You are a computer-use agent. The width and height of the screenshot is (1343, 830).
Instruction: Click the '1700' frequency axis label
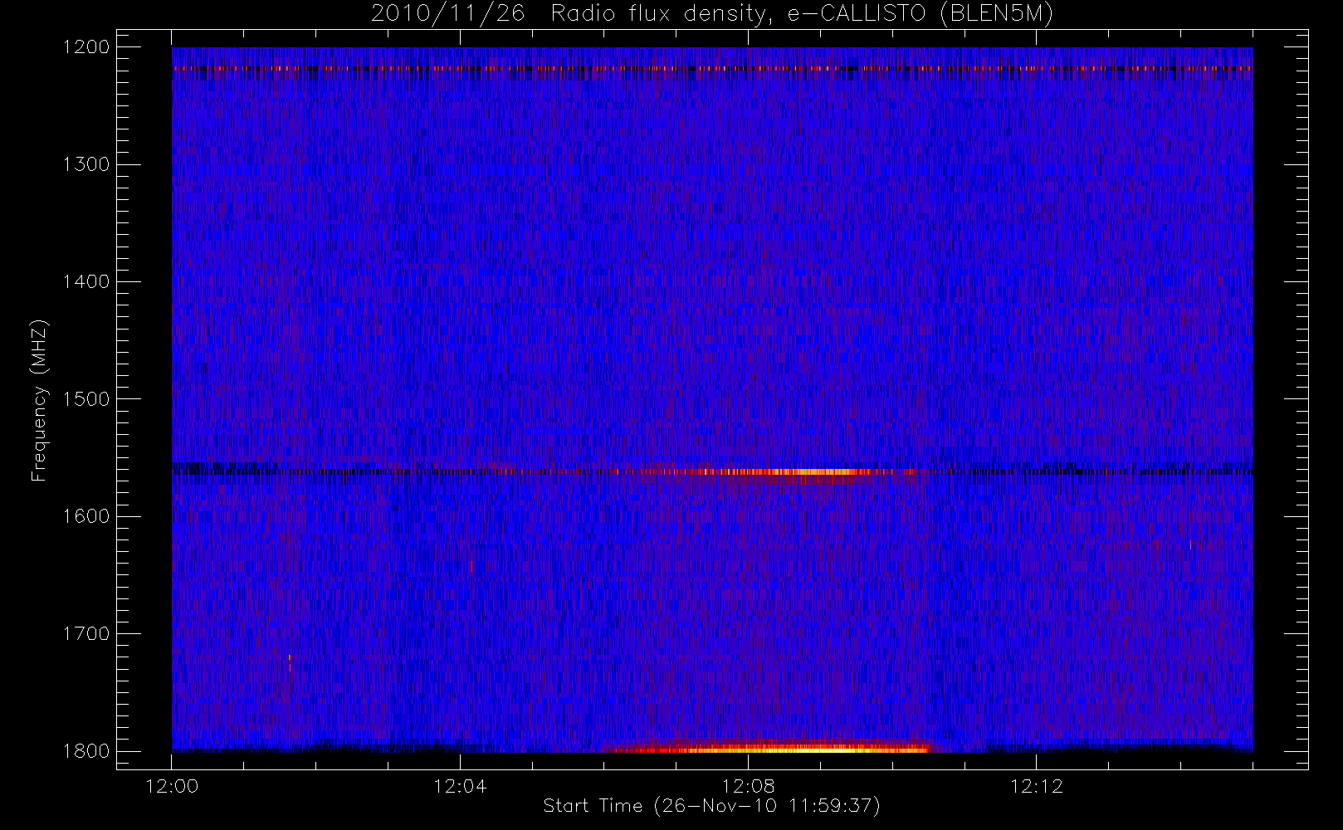(x=86, y=633)
